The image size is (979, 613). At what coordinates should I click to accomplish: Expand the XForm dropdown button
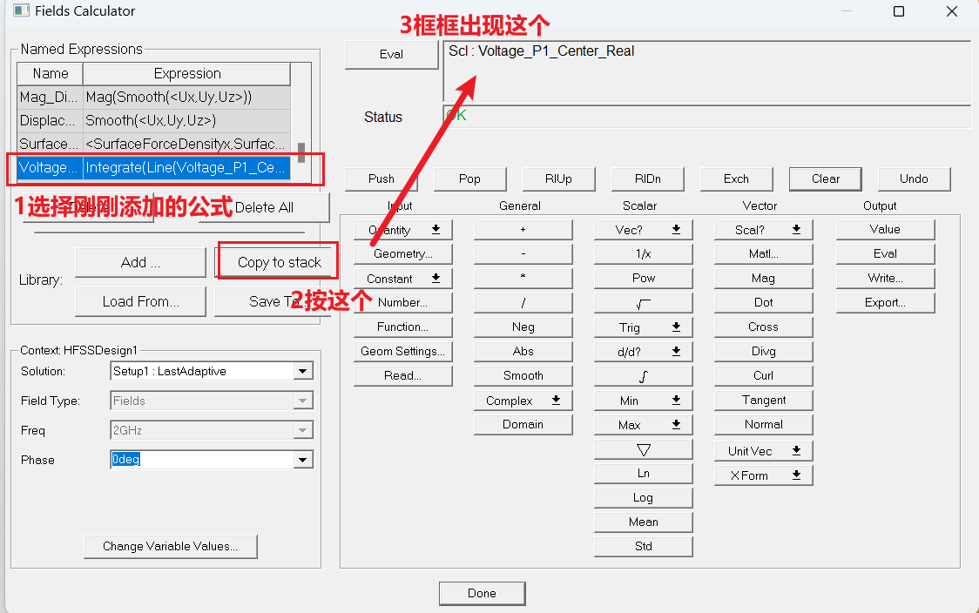pos(764,475)
